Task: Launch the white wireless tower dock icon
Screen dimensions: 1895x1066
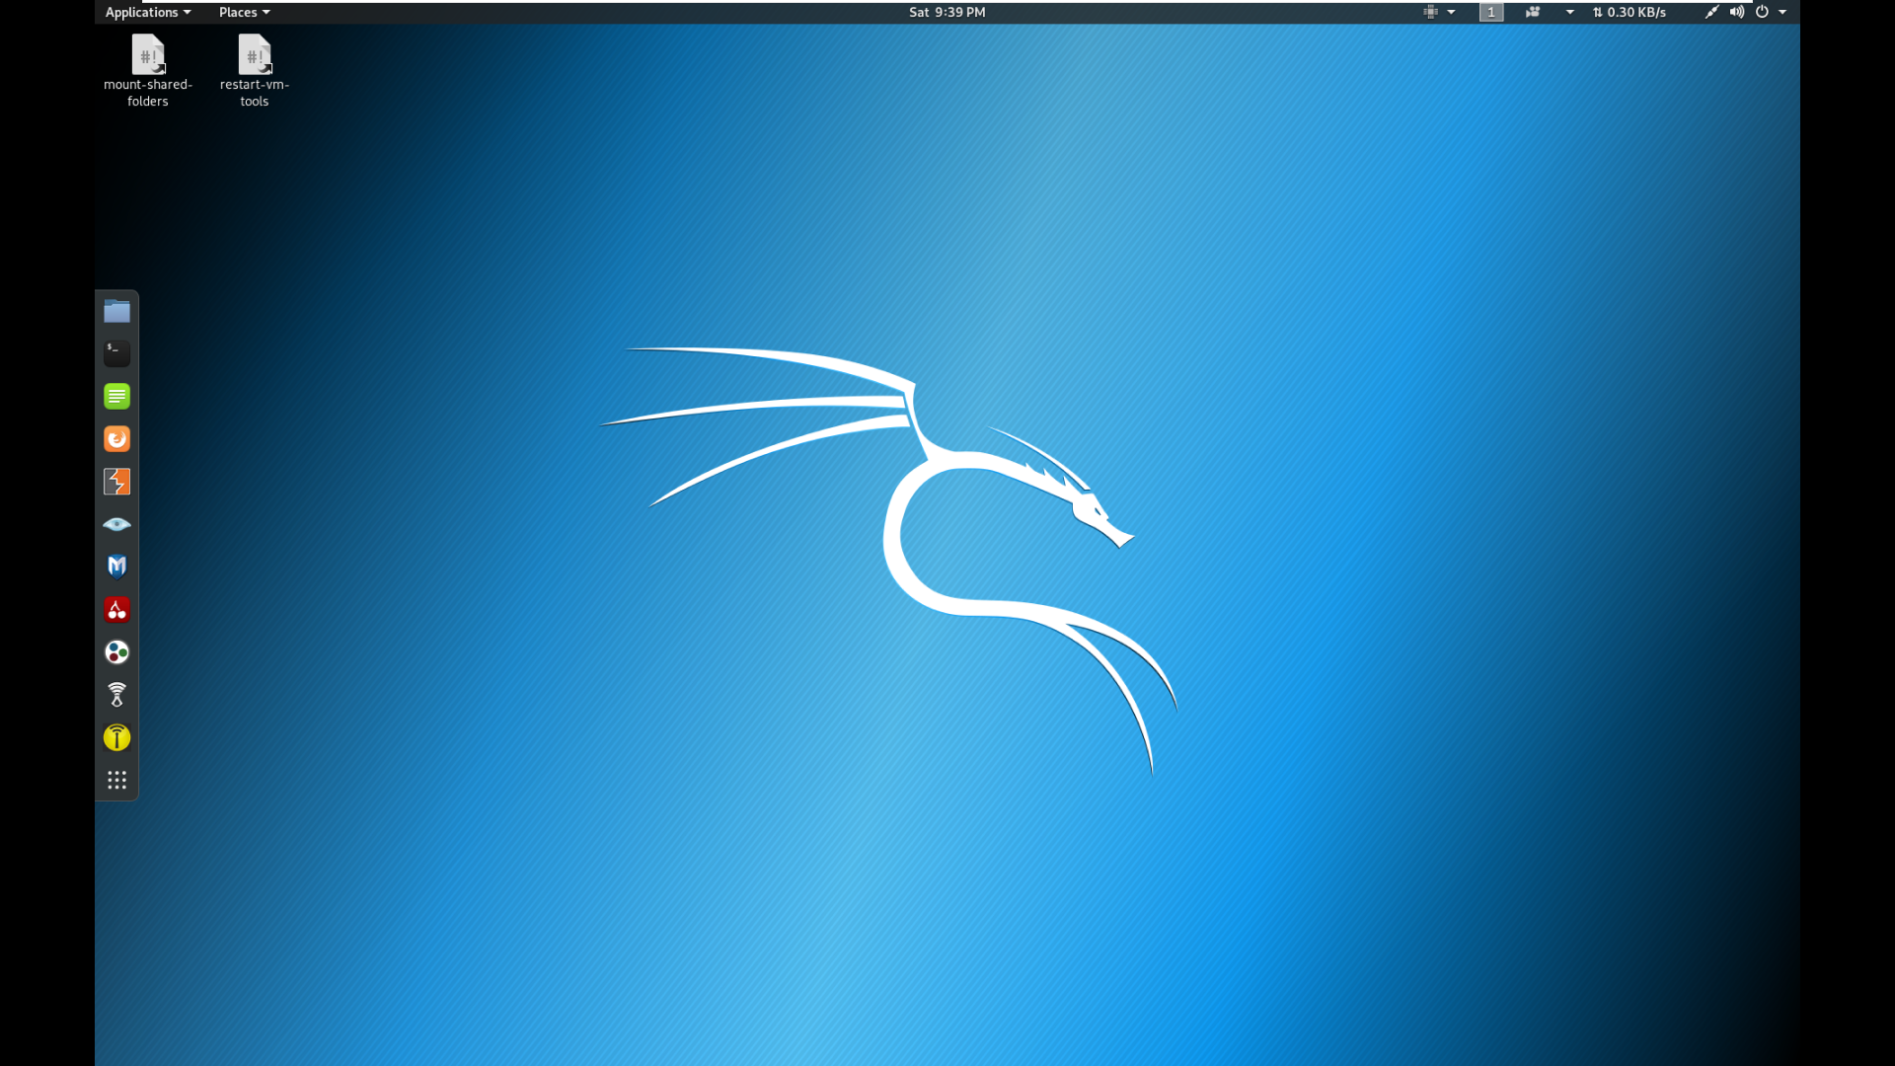Action: pos(116,695)
